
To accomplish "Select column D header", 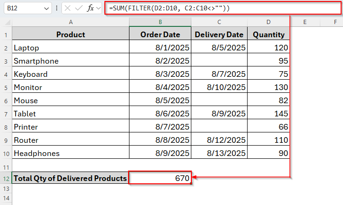I will [x=268, y=22].
